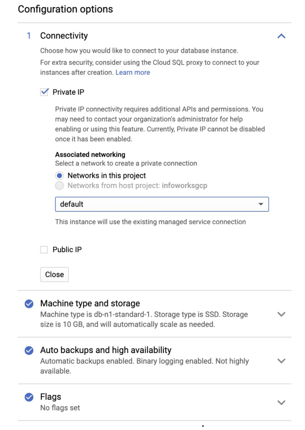Click the dropdown arrow in network selector

[x=261, y=204]
